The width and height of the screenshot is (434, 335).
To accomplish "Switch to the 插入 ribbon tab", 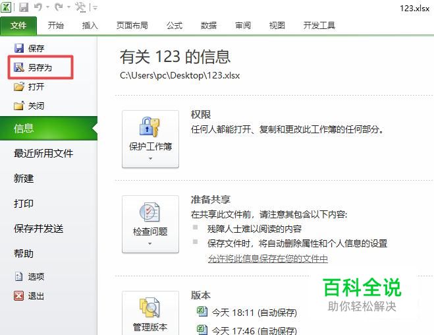I will tap(90, 26).
